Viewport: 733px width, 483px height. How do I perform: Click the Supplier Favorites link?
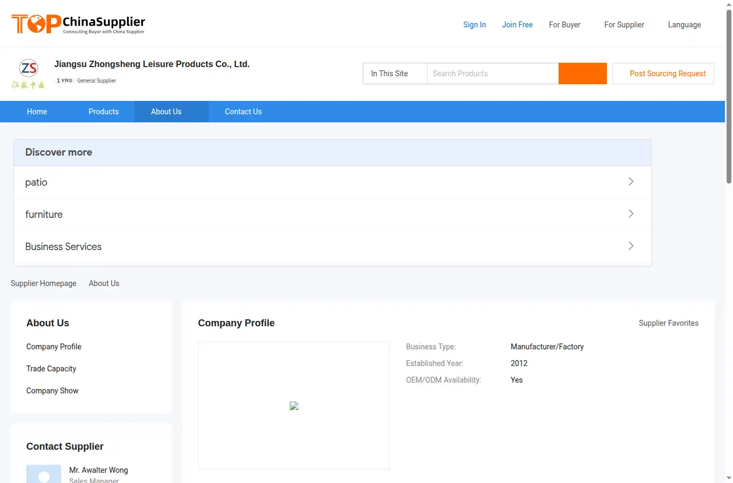click(x=669, y=323)
